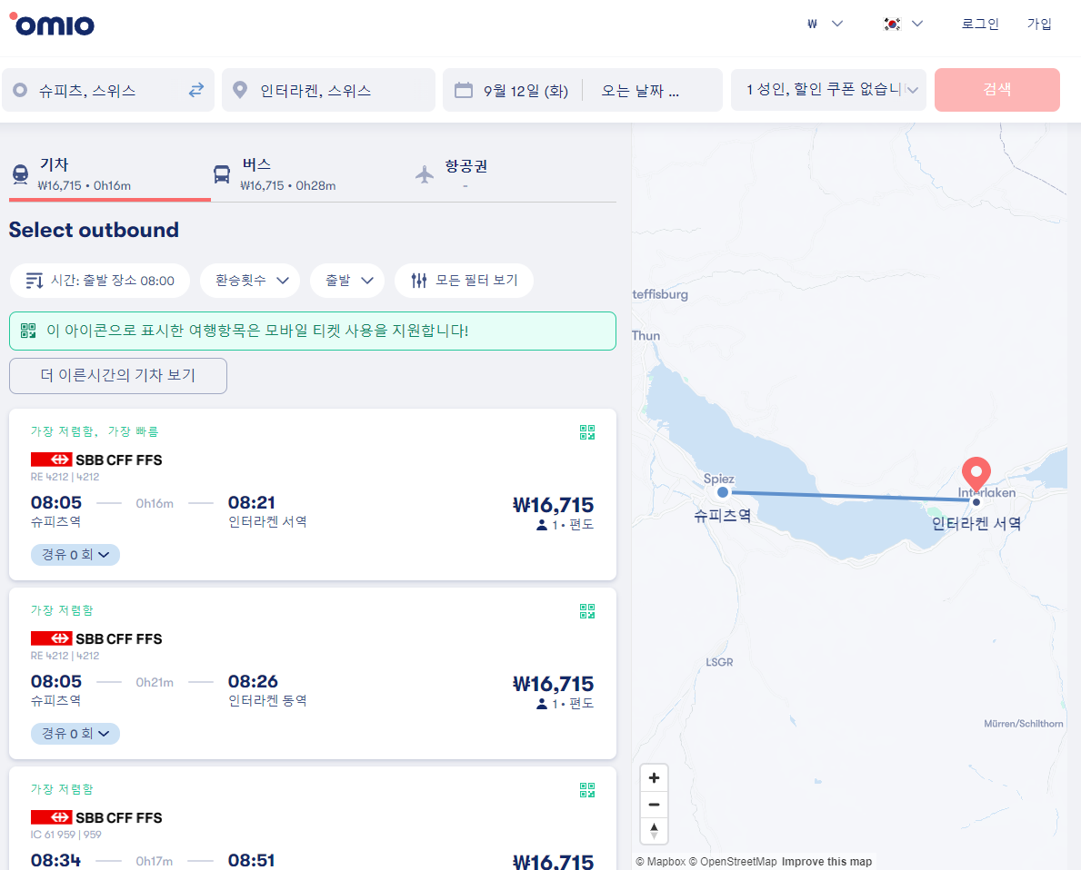Click the 인터라켄 서역 label on map
This screenshot has height=870, width=1081.
click(976, 523)
